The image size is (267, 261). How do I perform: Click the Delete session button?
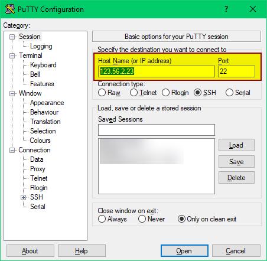tap(236, 178)
